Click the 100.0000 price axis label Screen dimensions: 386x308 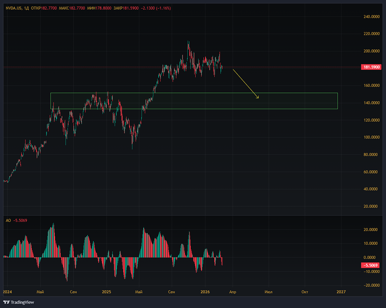(371, 137)
